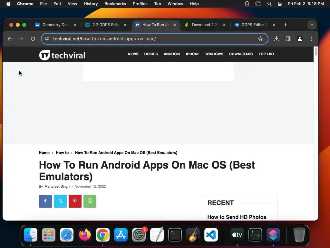330x248 pixels.
Task: Open System Settings from the Dock
Action: pos(139,235)
